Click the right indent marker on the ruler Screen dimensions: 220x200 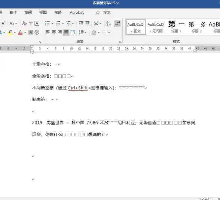pyautogui.click(x=195, y=50)
